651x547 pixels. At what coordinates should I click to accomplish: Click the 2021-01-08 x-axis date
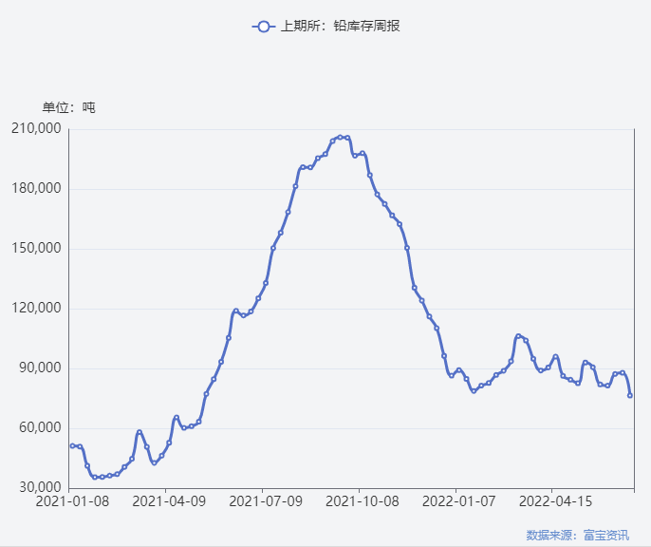tap(72, 501)
